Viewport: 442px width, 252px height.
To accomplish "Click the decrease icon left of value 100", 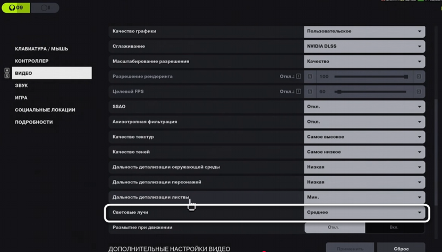I will tap(310, 76).
